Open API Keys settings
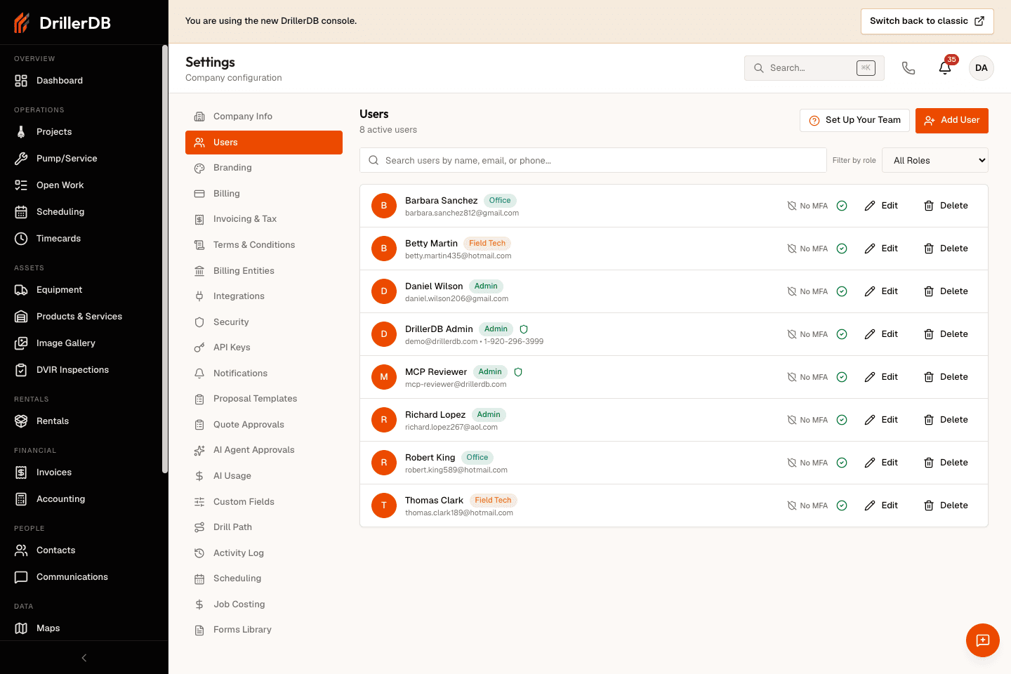Image resolution: width=1011 pixels, height=674 pixels. [x=264, y=348]
